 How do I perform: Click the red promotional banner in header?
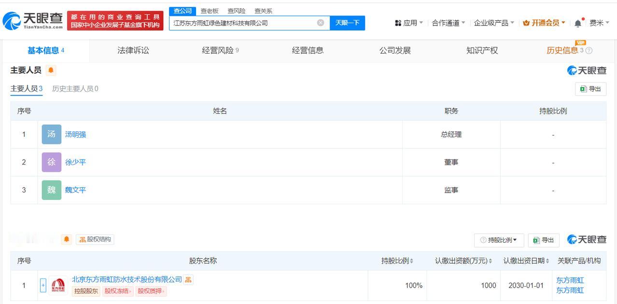pos(115,21)
